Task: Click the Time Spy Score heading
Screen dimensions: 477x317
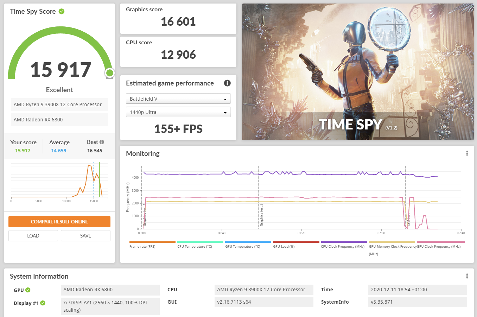Action: point(33,11)
